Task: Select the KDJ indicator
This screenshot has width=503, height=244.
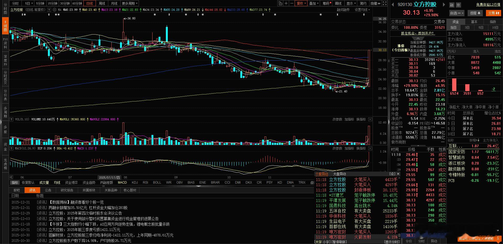Action: coord(135,183)
